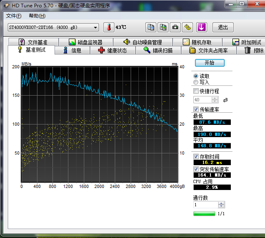This screenshot has height=238, width=265.
Task: Switch to the 错误扫描 tab
Action: tap(158, 50)
